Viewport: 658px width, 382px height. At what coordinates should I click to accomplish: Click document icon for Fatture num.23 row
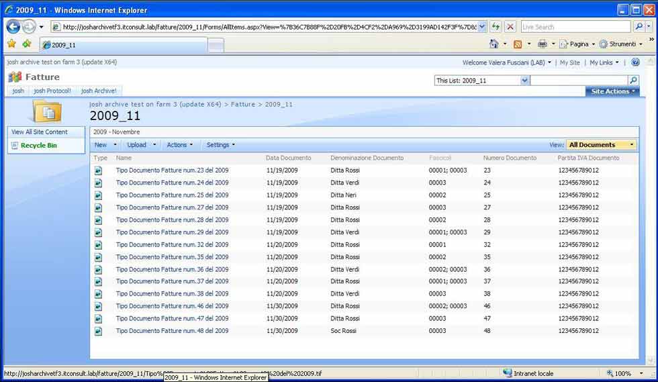[98, 171]
